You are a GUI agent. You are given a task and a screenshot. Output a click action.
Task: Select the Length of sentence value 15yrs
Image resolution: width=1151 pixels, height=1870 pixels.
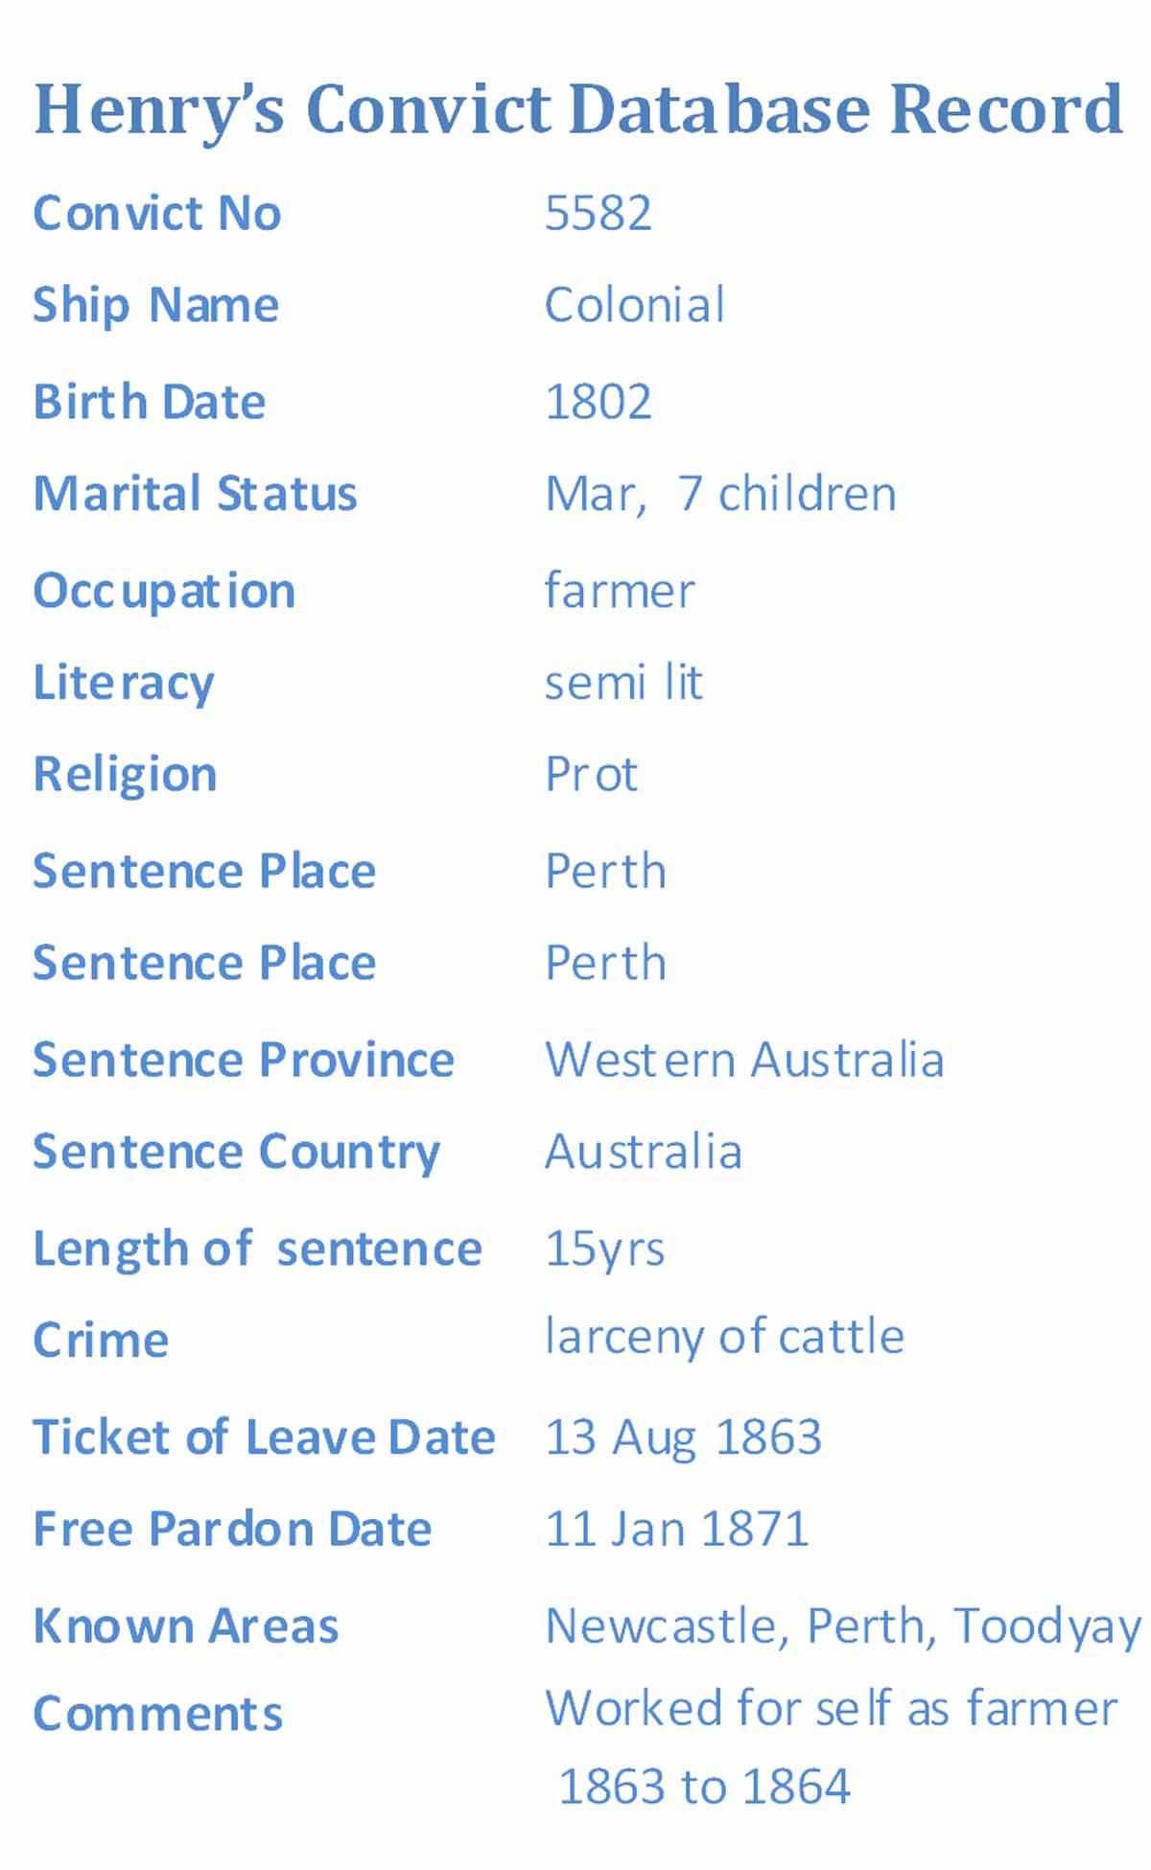point(604,1250)
